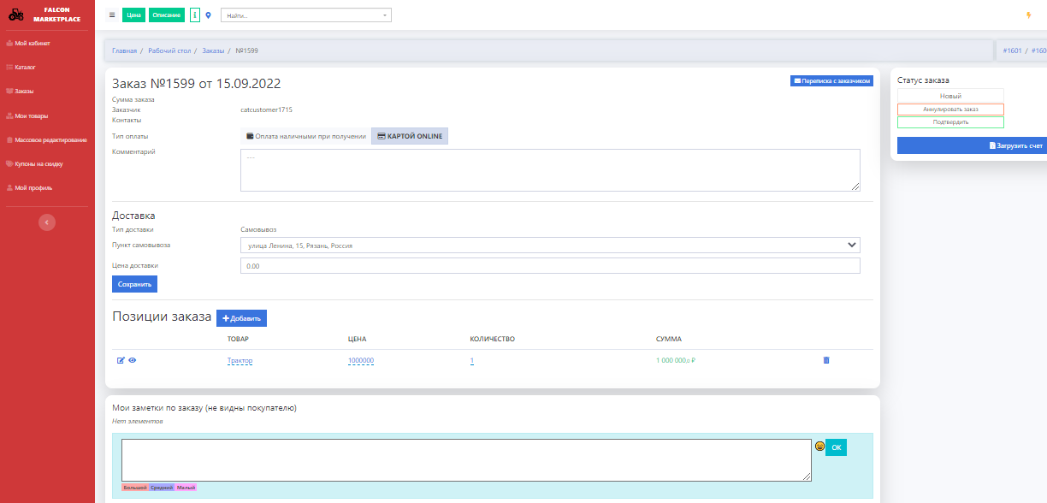This screenshot has height=503, width=1047.
Task: Click the lightning bolt icon at top right
Action: [x=1028, y=15]
